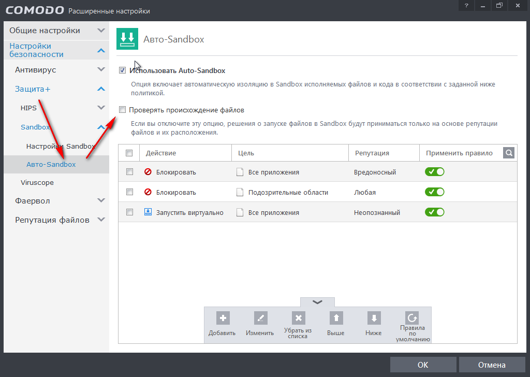Expand the Антивирус chevron
This screenshot has width=530, height=377.
101,69
